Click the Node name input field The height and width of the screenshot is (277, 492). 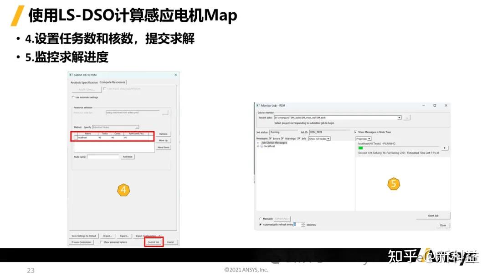tap(103, 157)
